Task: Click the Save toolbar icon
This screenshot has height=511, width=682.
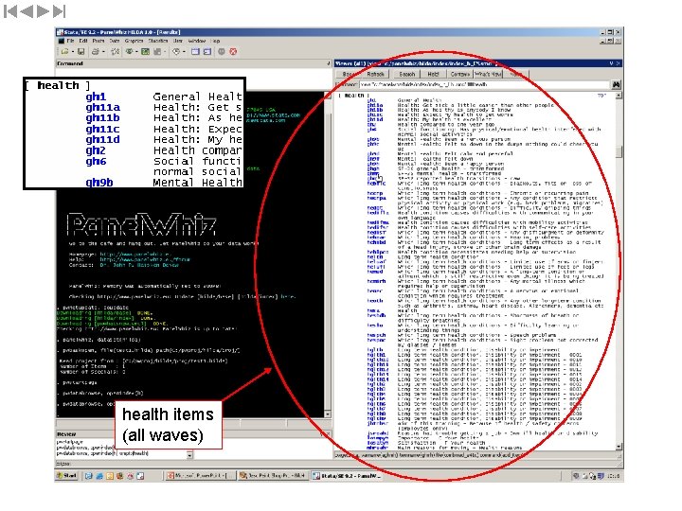Action: [x=81, y=52]
